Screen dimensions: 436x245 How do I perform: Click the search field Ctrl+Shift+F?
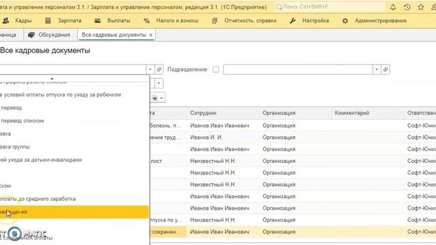pyautogui.click(x=330, y=7)
